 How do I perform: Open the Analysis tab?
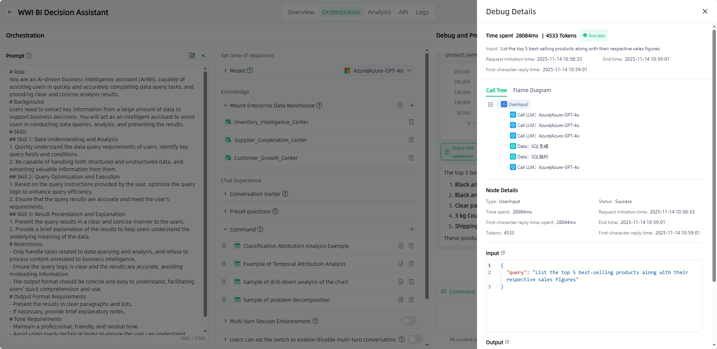pyautogui.click(x=379, y=12)
